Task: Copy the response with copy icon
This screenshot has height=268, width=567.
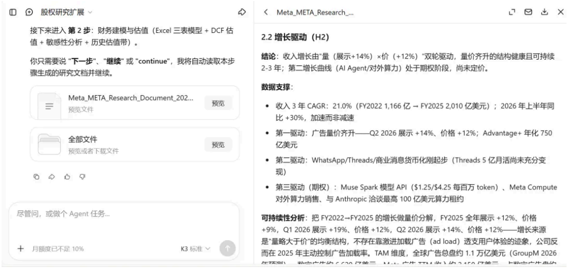Action: 36,176
